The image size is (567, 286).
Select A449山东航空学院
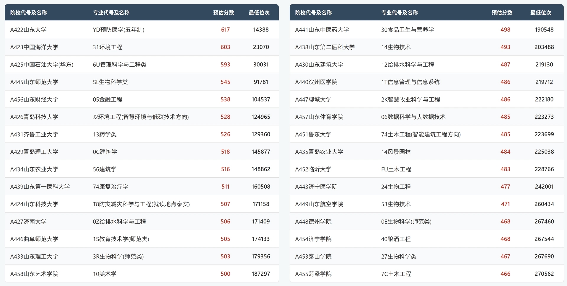click(x=319, y=204)
